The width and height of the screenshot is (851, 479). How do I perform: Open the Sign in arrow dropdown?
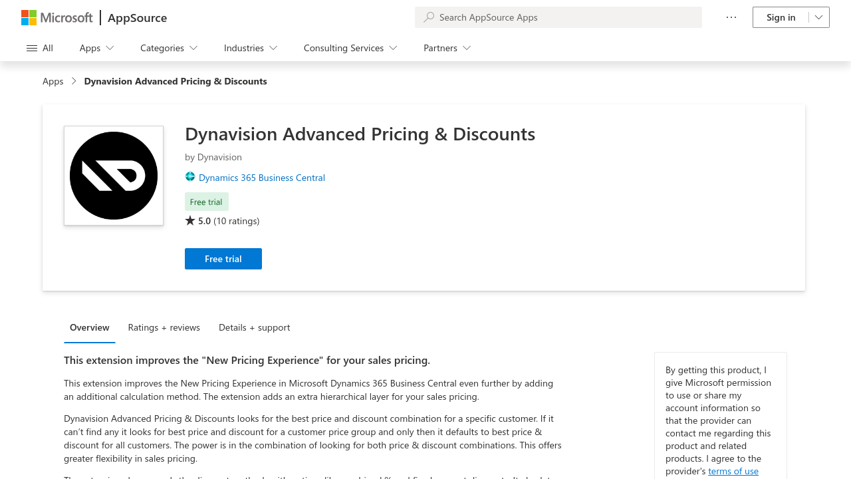[x=819, y=17]
